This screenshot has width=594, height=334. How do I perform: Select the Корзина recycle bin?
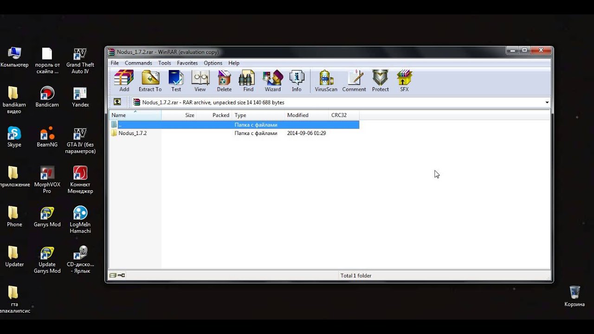click(x=575, y=296)
